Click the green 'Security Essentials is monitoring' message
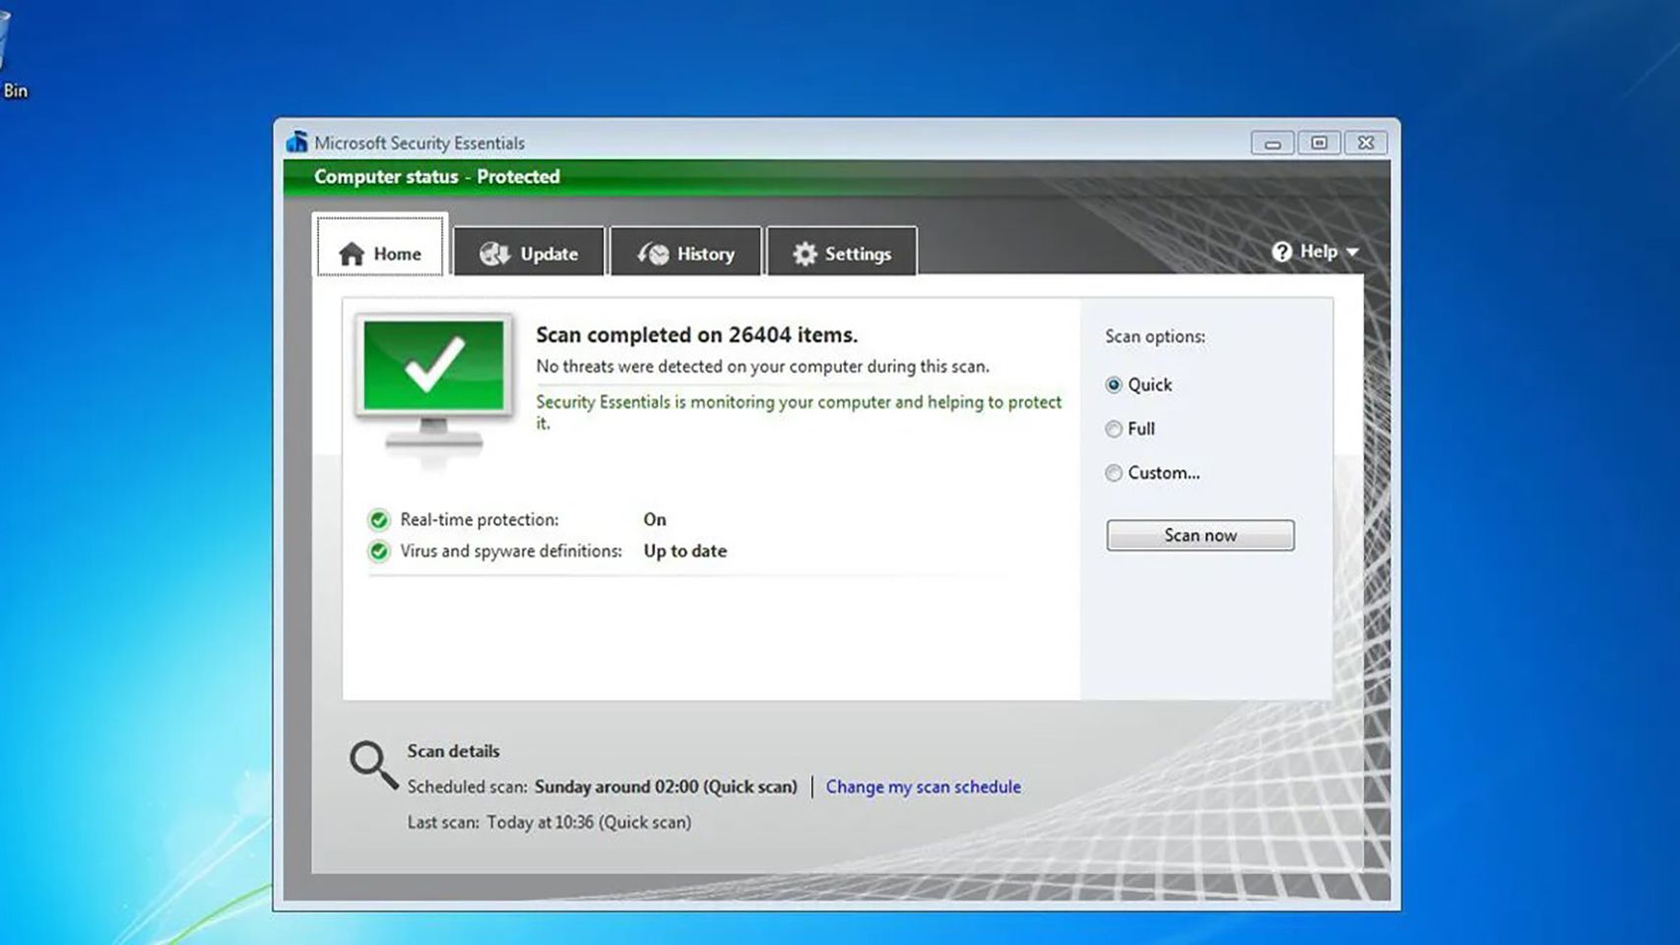This screenshot has width=1680, height=945. (x=799, y=411)
